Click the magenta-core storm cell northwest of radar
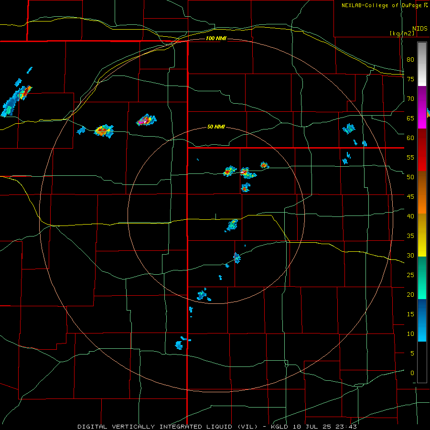The height and width of the screenshot is (430, 430). [x=146, y=120]
